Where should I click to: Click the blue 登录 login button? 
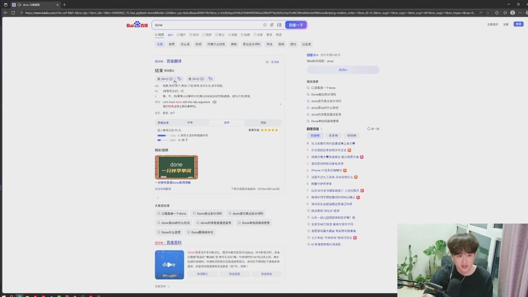[519, 24]
